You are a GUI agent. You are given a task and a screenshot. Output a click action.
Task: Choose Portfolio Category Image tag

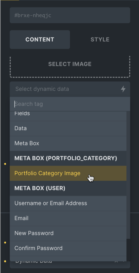point(68,173)
